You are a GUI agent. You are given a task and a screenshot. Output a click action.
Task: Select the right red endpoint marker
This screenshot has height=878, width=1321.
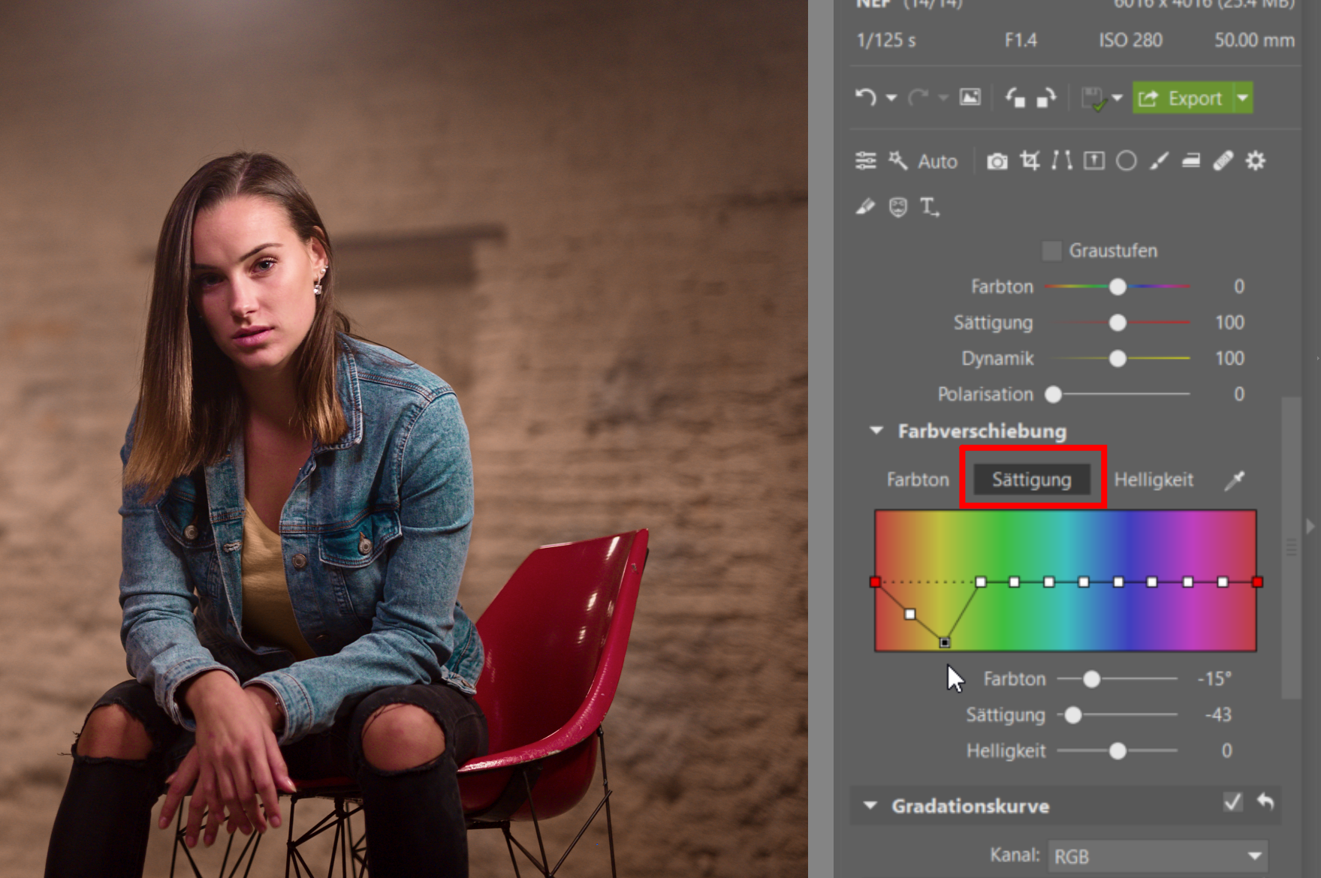[x=1258, y=582]
